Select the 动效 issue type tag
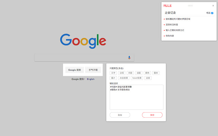Image resolution: width=218 pixels, height=136 pixels. tap(148, 78)
